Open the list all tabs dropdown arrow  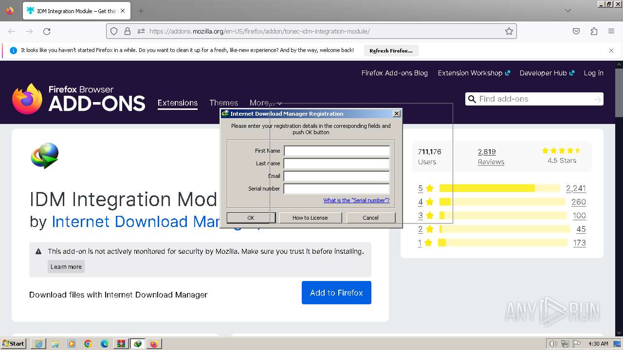pos(568,11)
